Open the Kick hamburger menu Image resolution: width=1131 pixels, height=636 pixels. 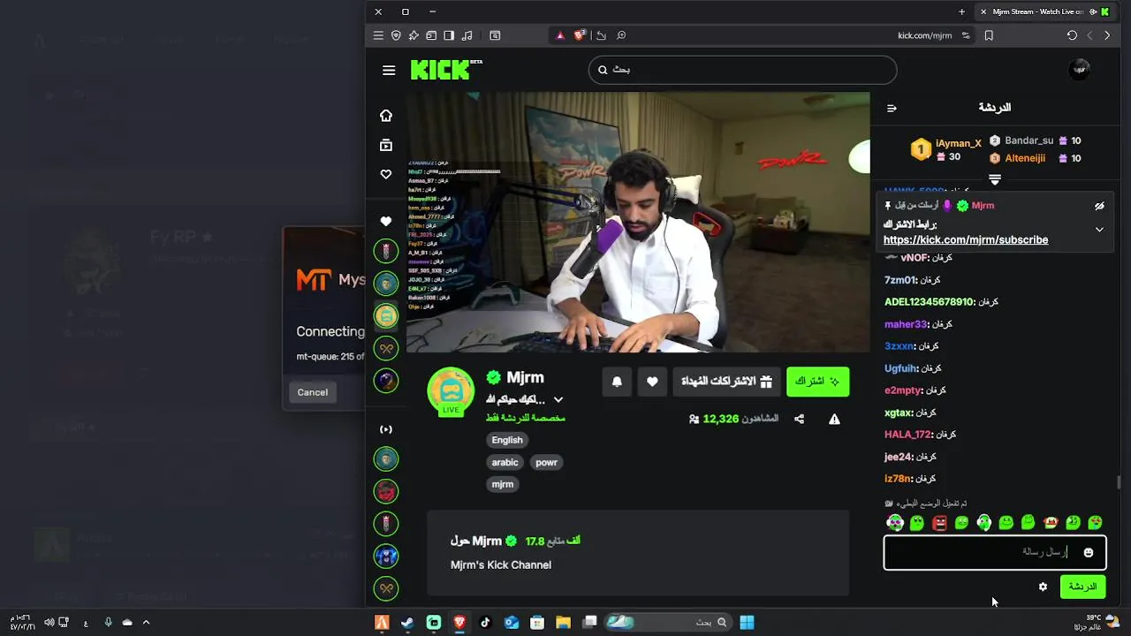click(x=389, y=70)
